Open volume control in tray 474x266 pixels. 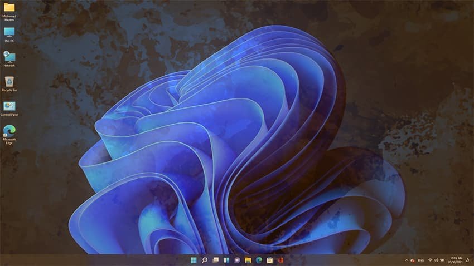click(x=436, y=260)
